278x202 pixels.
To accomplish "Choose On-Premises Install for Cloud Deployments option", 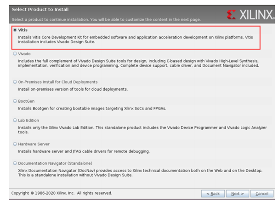I will coord(15,82).
